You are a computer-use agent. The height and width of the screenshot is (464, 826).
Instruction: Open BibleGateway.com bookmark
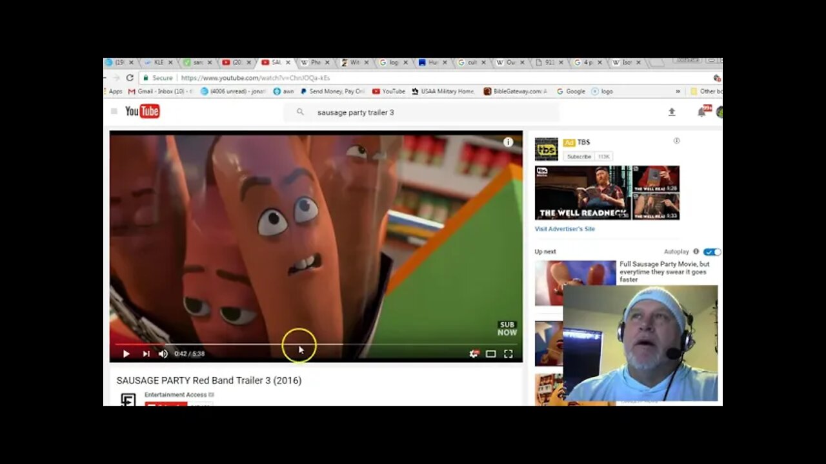coord(516,92)
